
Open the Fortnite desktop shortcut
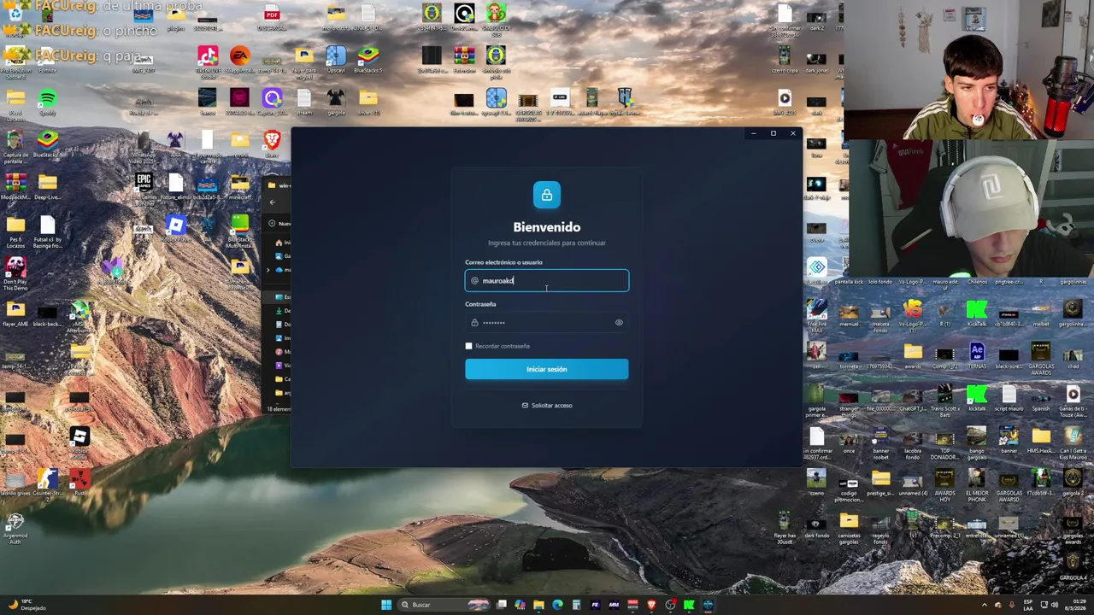point(47,60)
